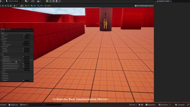Open the Cmd console type dropdown
Viewport: 190px width, 107px height.
point(24,105)
